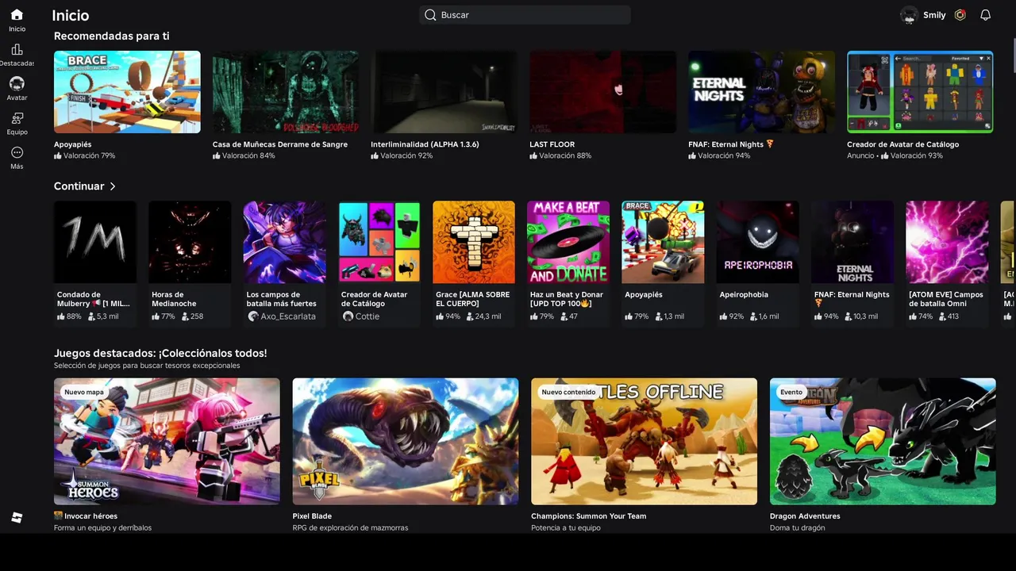The image size is (1016, 571).
Task: Click the search magnifier icon
Action: [430, 15]
